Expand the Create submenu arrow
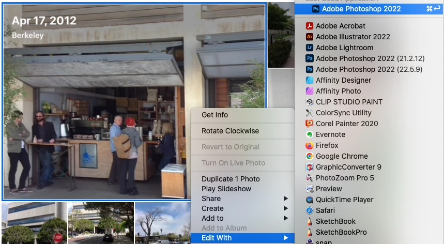 tap(286, 209)
